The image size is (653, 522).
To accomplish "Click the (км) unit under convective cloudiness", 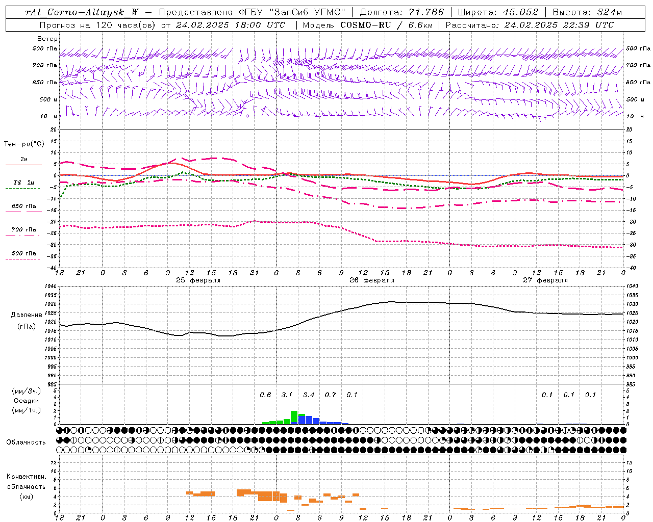I will [26, 497].
